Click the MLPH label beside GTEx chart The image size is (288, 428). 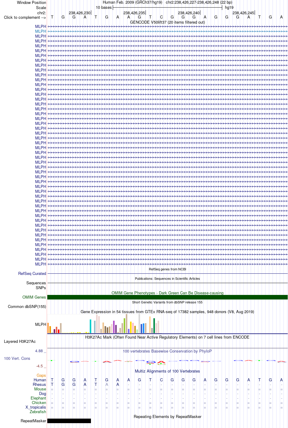41,324
